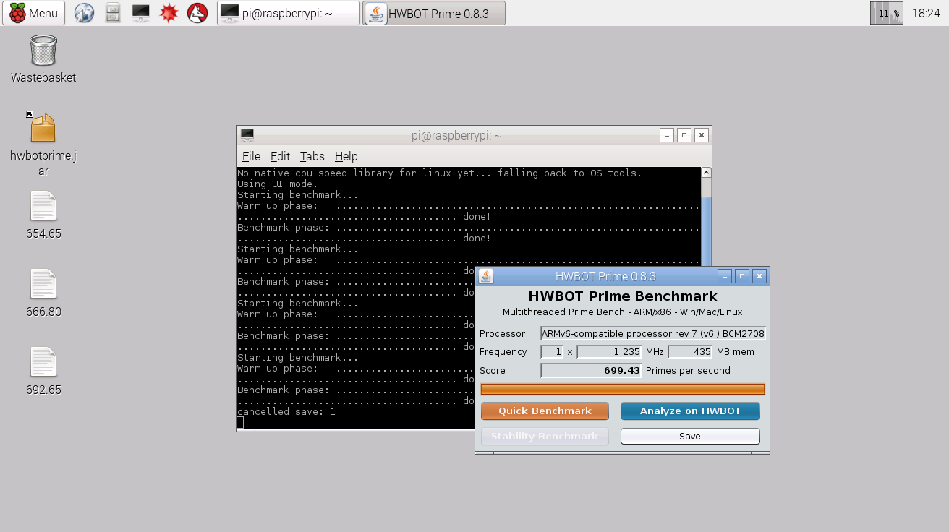Viewport: 949px width, 532px height.
Task: Click the Processor name field
Action: 653,333
